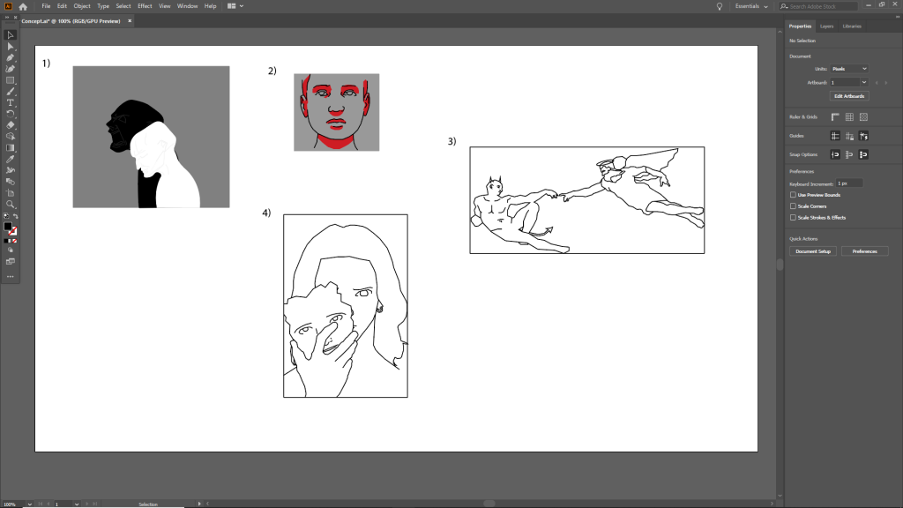
Task: Select the Zoom tool
Action: point(11,204)
